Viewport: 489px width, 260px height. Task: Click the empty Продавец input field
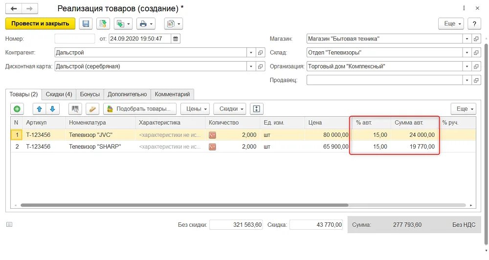[384, 80]
